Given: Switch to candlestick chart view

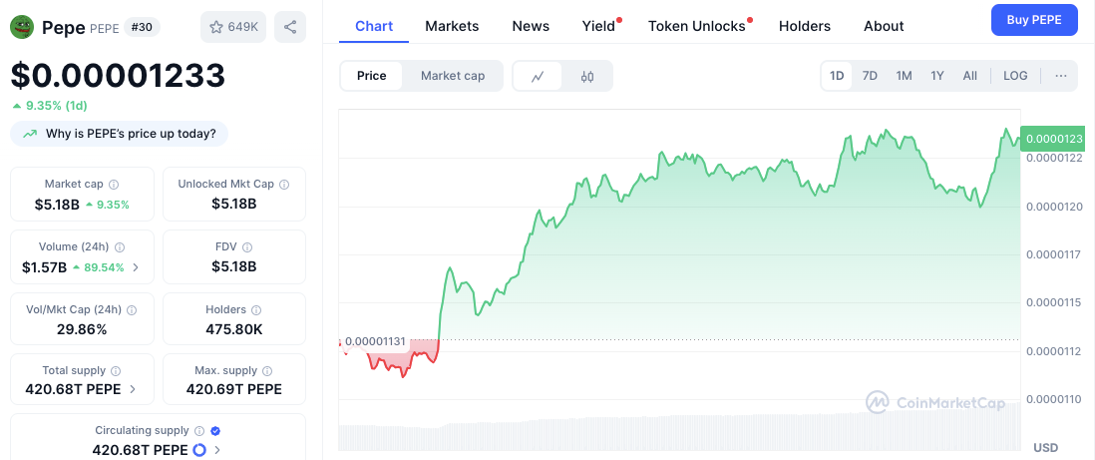Looking at the screenshot, I should tap(587, 76).
